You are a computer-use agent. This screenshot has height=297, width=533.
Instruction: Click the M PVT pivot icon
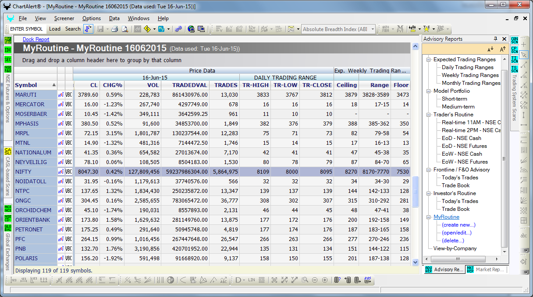[400, 29]
